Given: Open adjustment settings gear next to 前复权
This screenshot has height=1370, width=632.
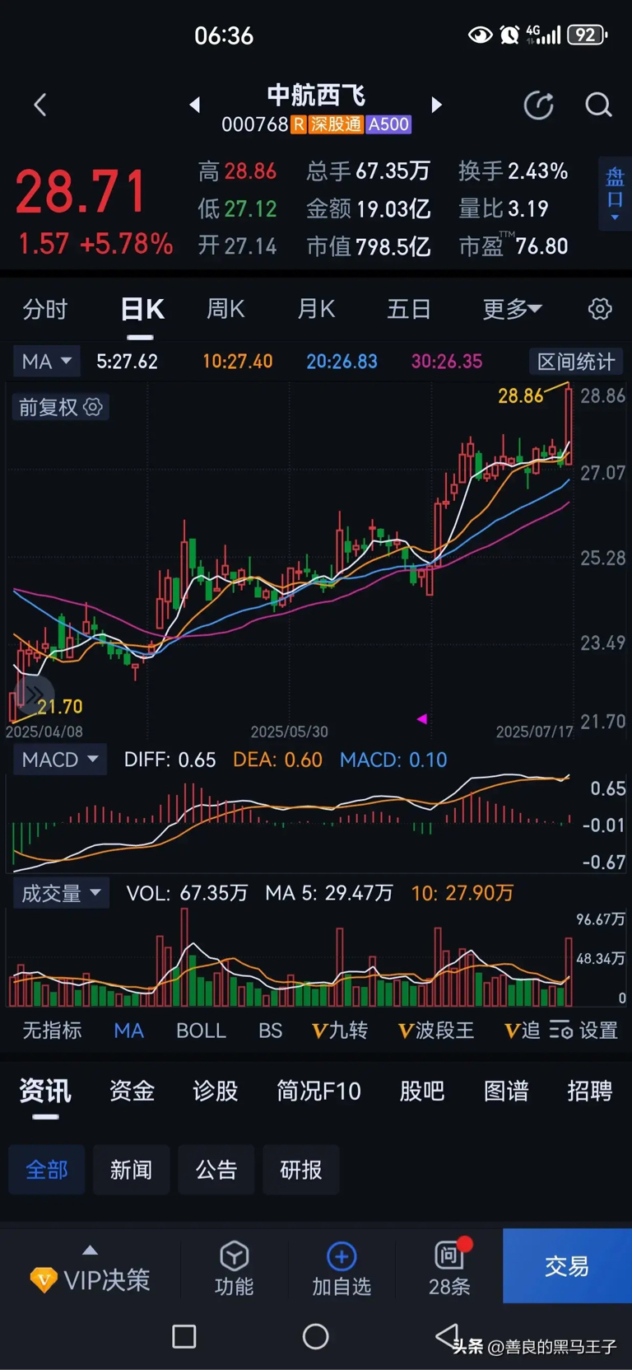Looking at the screenshot, I should [93, 406].
